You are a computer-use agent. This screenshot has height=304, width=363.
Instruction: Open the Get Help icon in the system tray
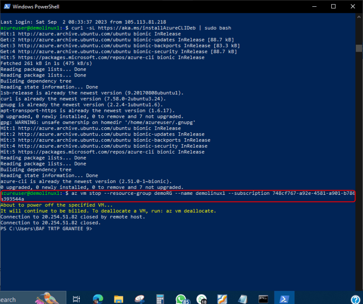355,299
